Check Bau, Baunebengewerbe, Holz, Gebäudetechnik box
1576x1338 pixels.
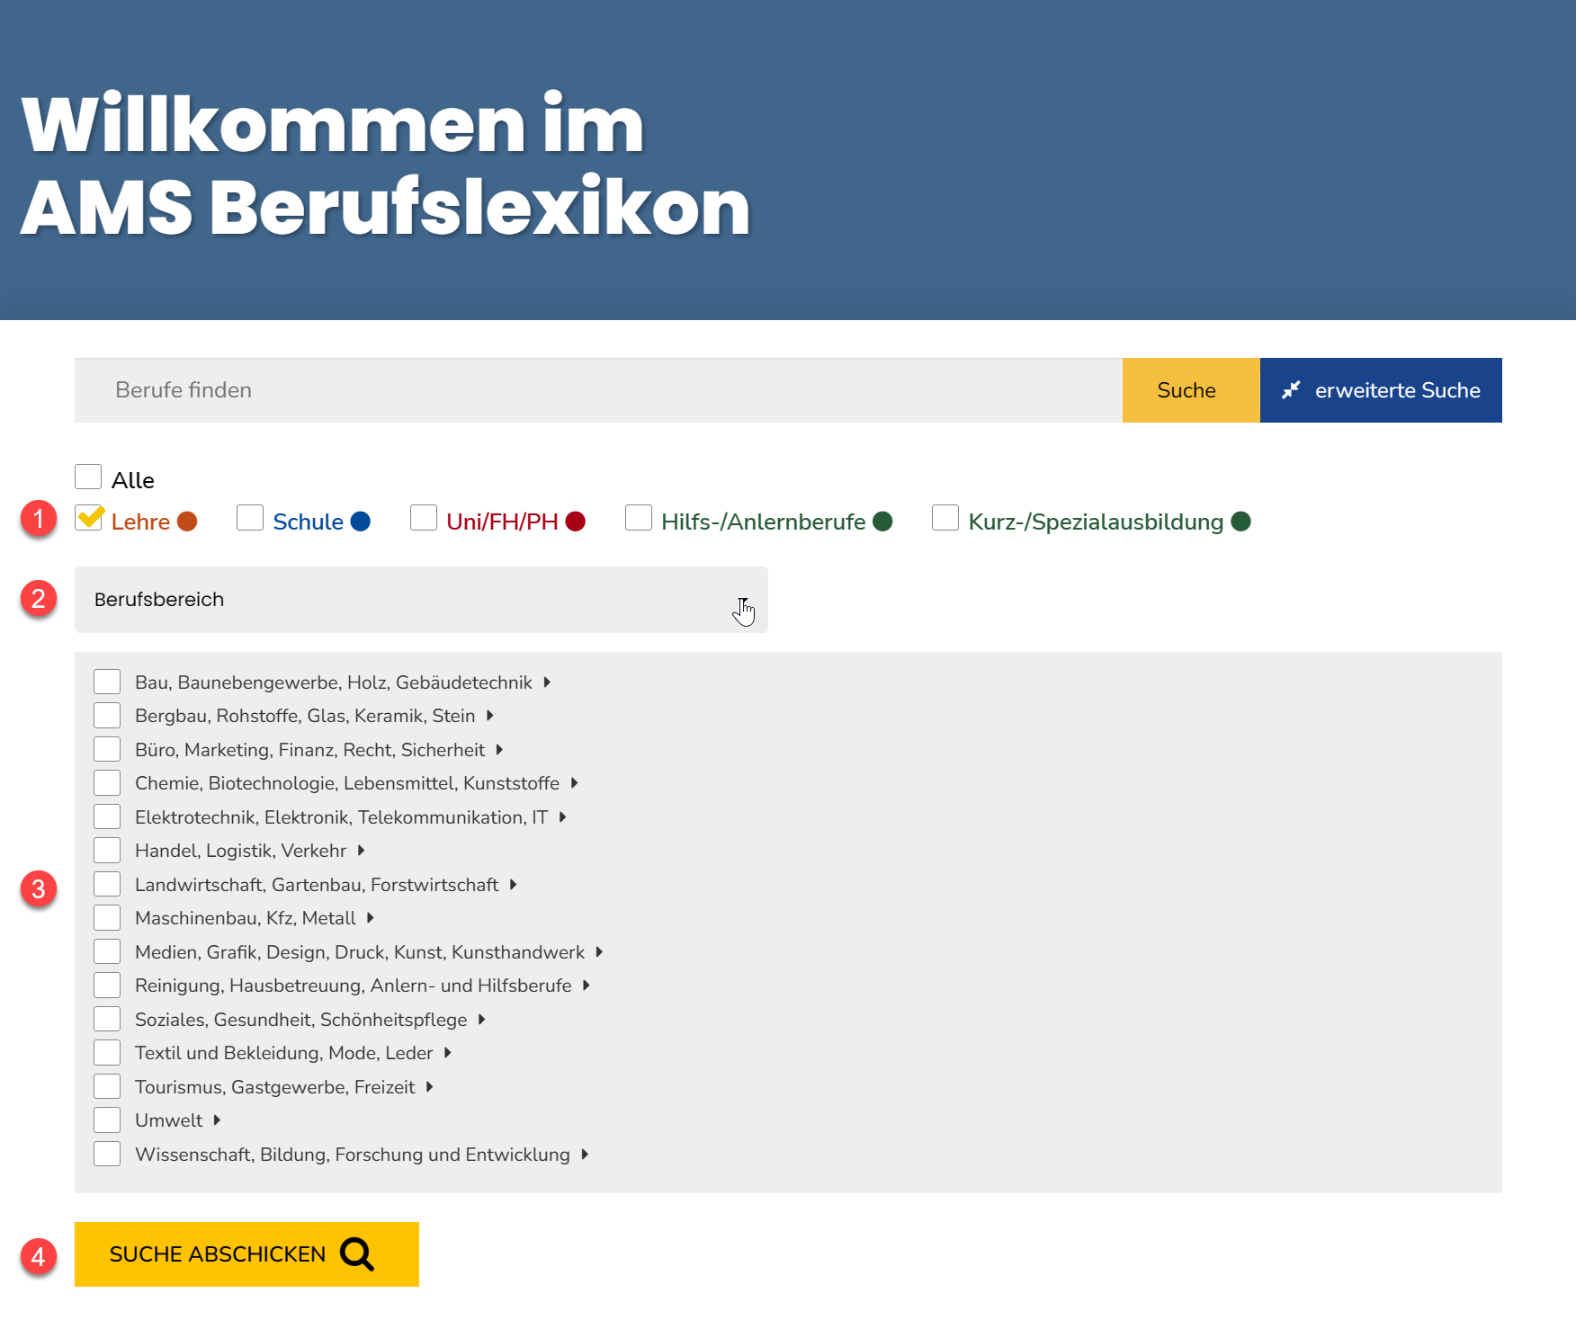pos(107,682)
